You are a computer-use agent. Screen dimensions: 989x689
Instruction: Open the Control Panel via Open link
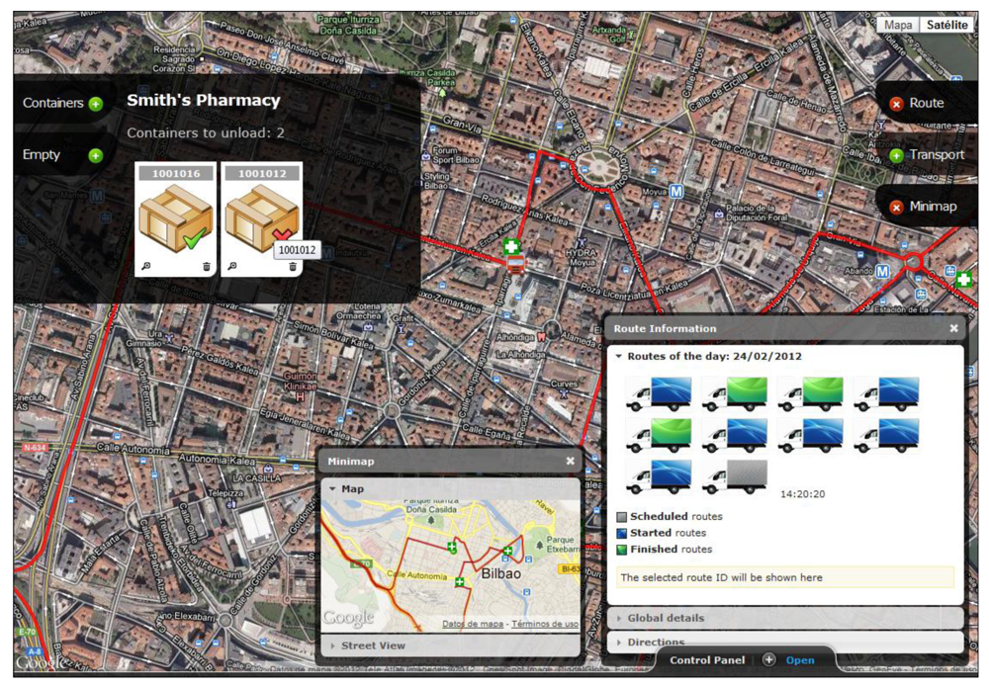point(800,660)
